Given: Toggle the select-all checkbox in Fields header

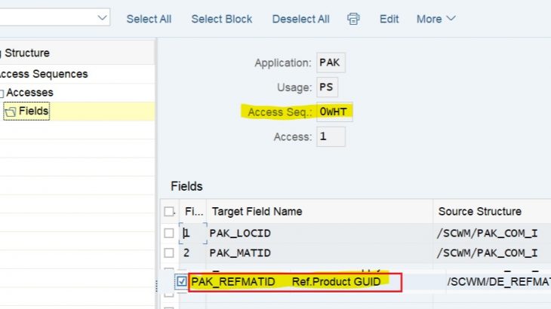Looking at the screenshot, I should pos(169,212).
